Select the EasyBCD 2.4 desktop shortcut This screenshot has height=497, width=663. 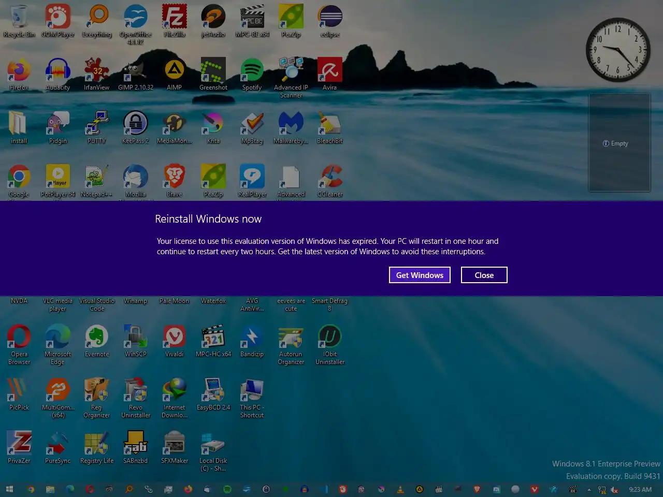[x=213, y=394]
